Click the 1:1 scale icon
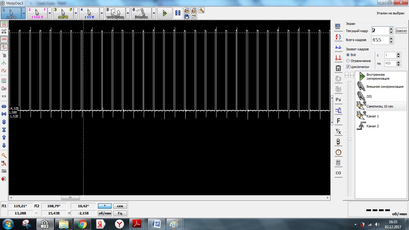This screenshot has height=230, width=409. pos(4,96)
